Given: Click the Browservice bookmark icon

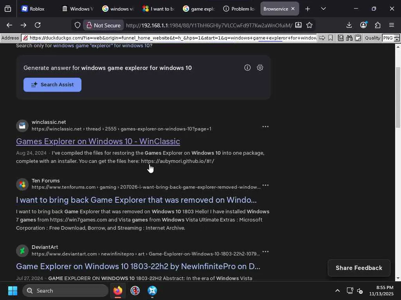Looking at the screenshot, I should tap(331, 38).
